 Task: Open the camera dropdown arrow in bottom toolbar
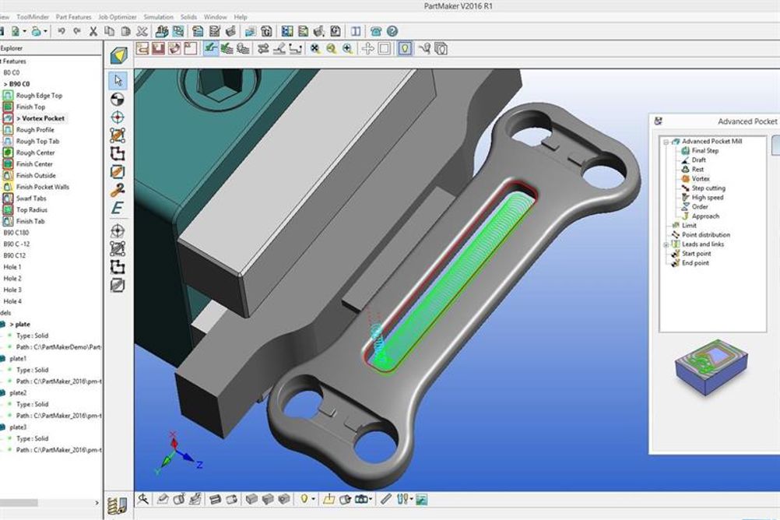(x=371, y=499)
